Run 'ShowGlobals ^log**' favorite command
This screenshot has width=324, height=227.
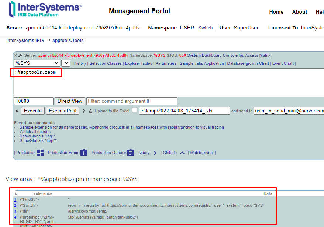tap(37, 136)
